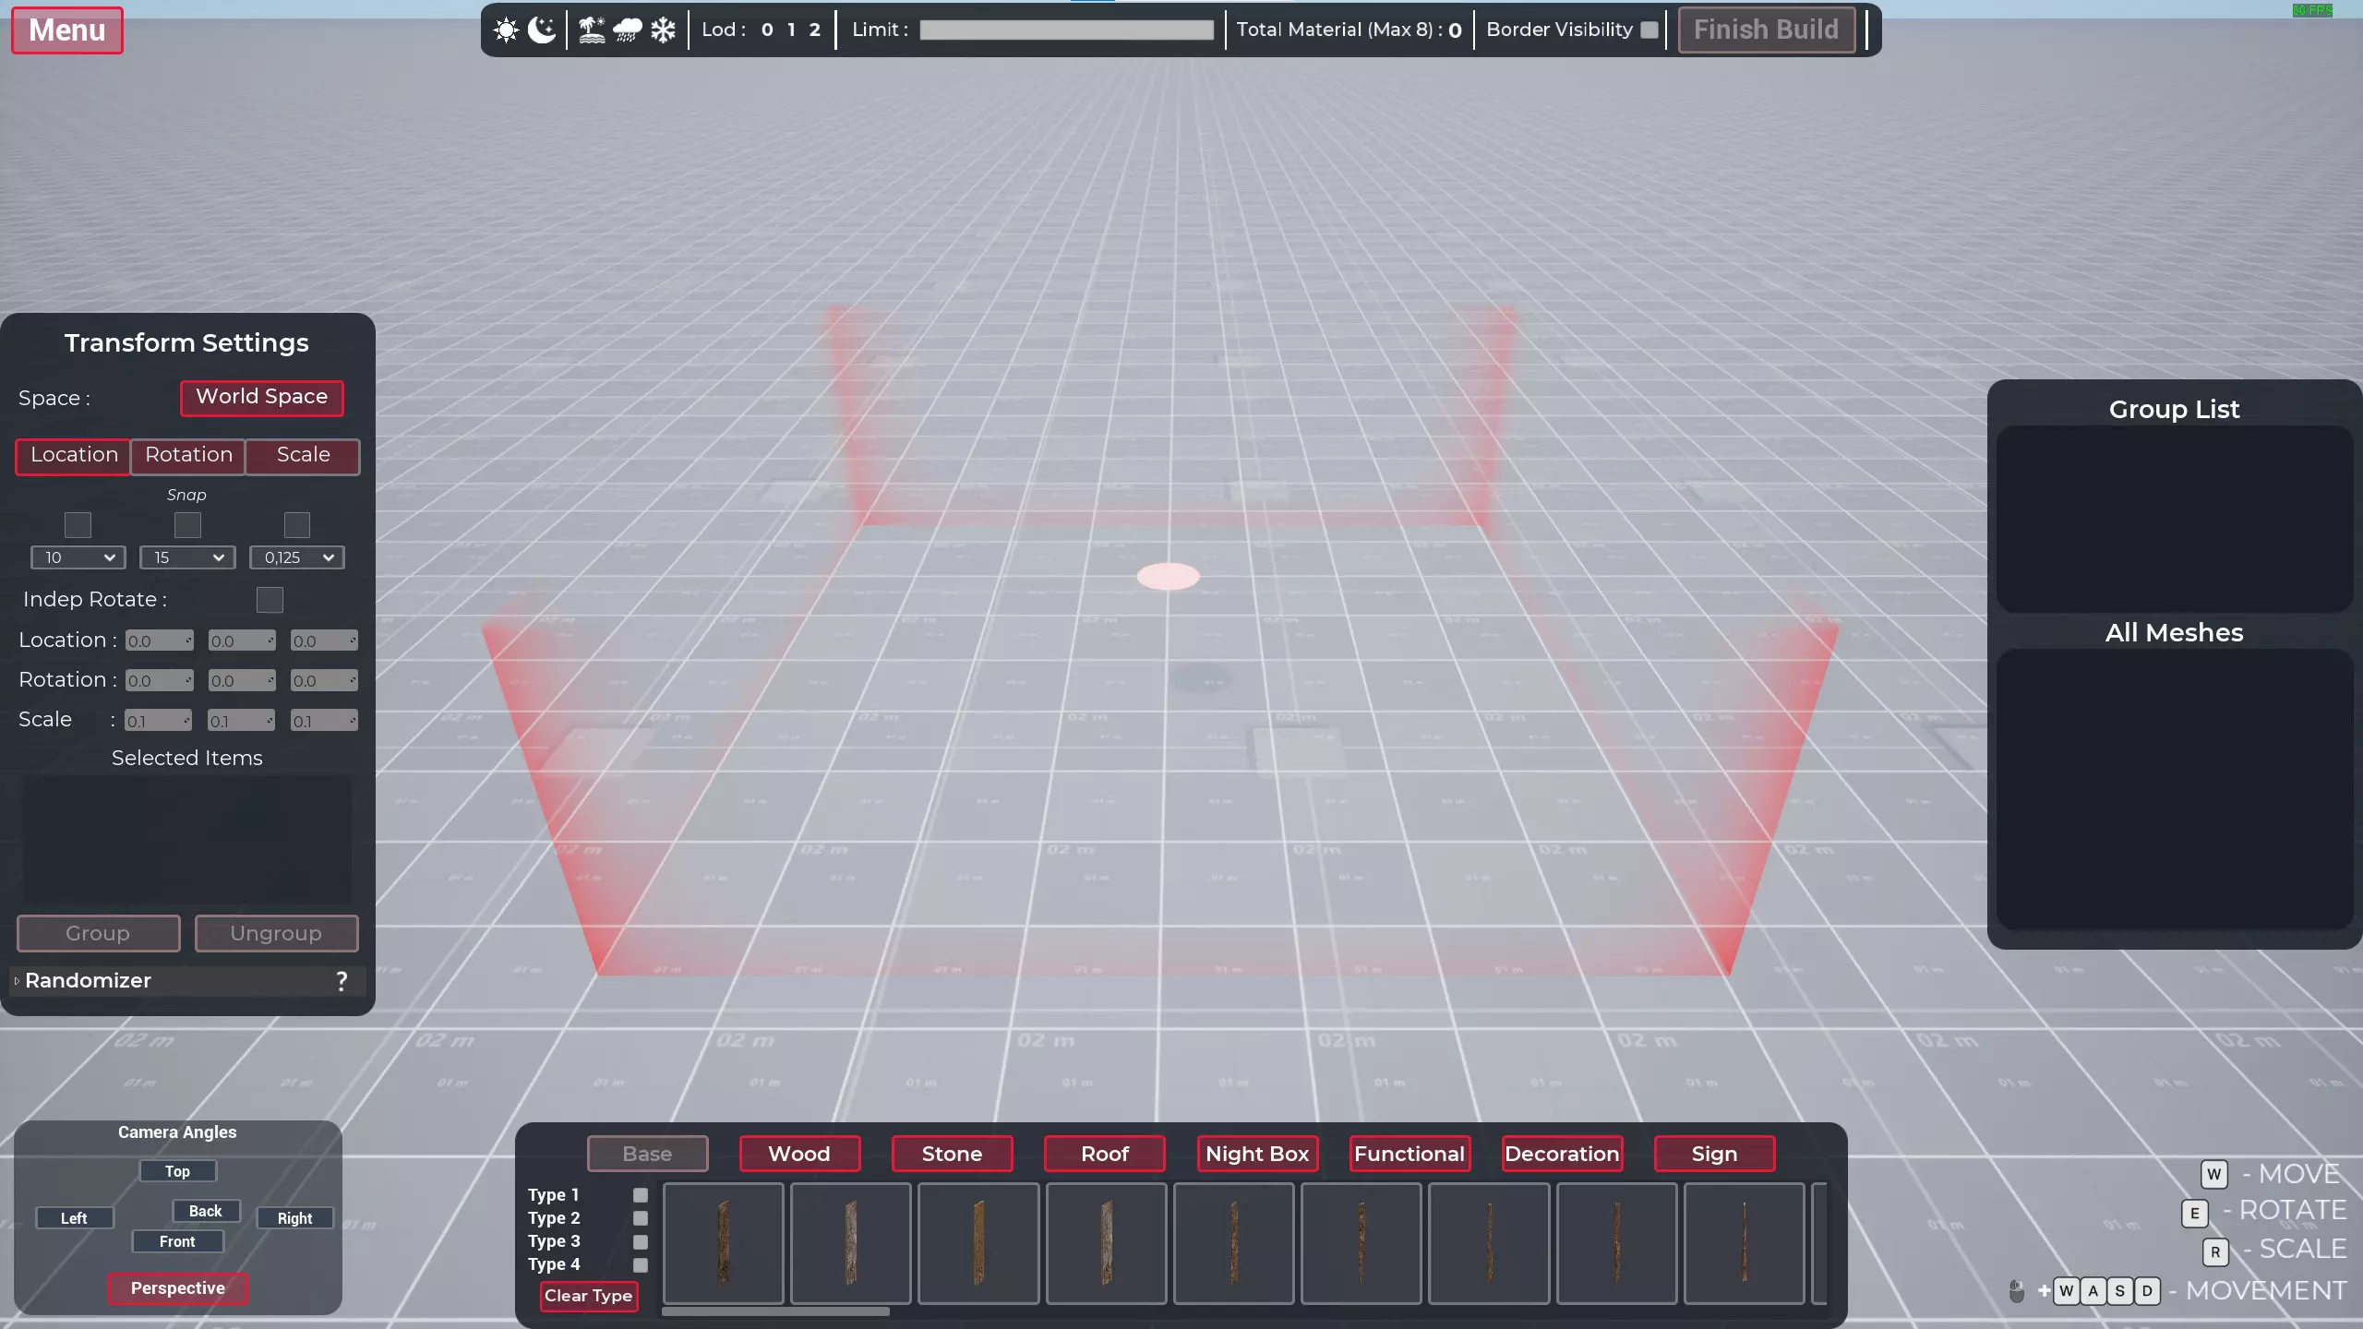Switch to the Stone category tab
This screenshot has height=1329, width=2363.
[952, 1154]
